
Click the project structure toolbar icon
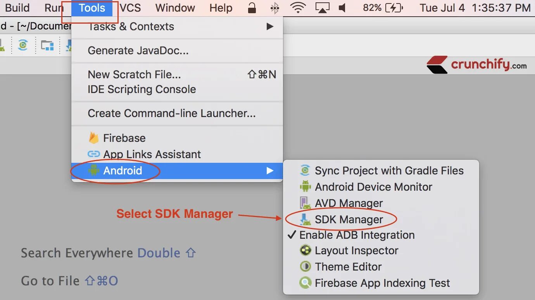tap(47, 45)
